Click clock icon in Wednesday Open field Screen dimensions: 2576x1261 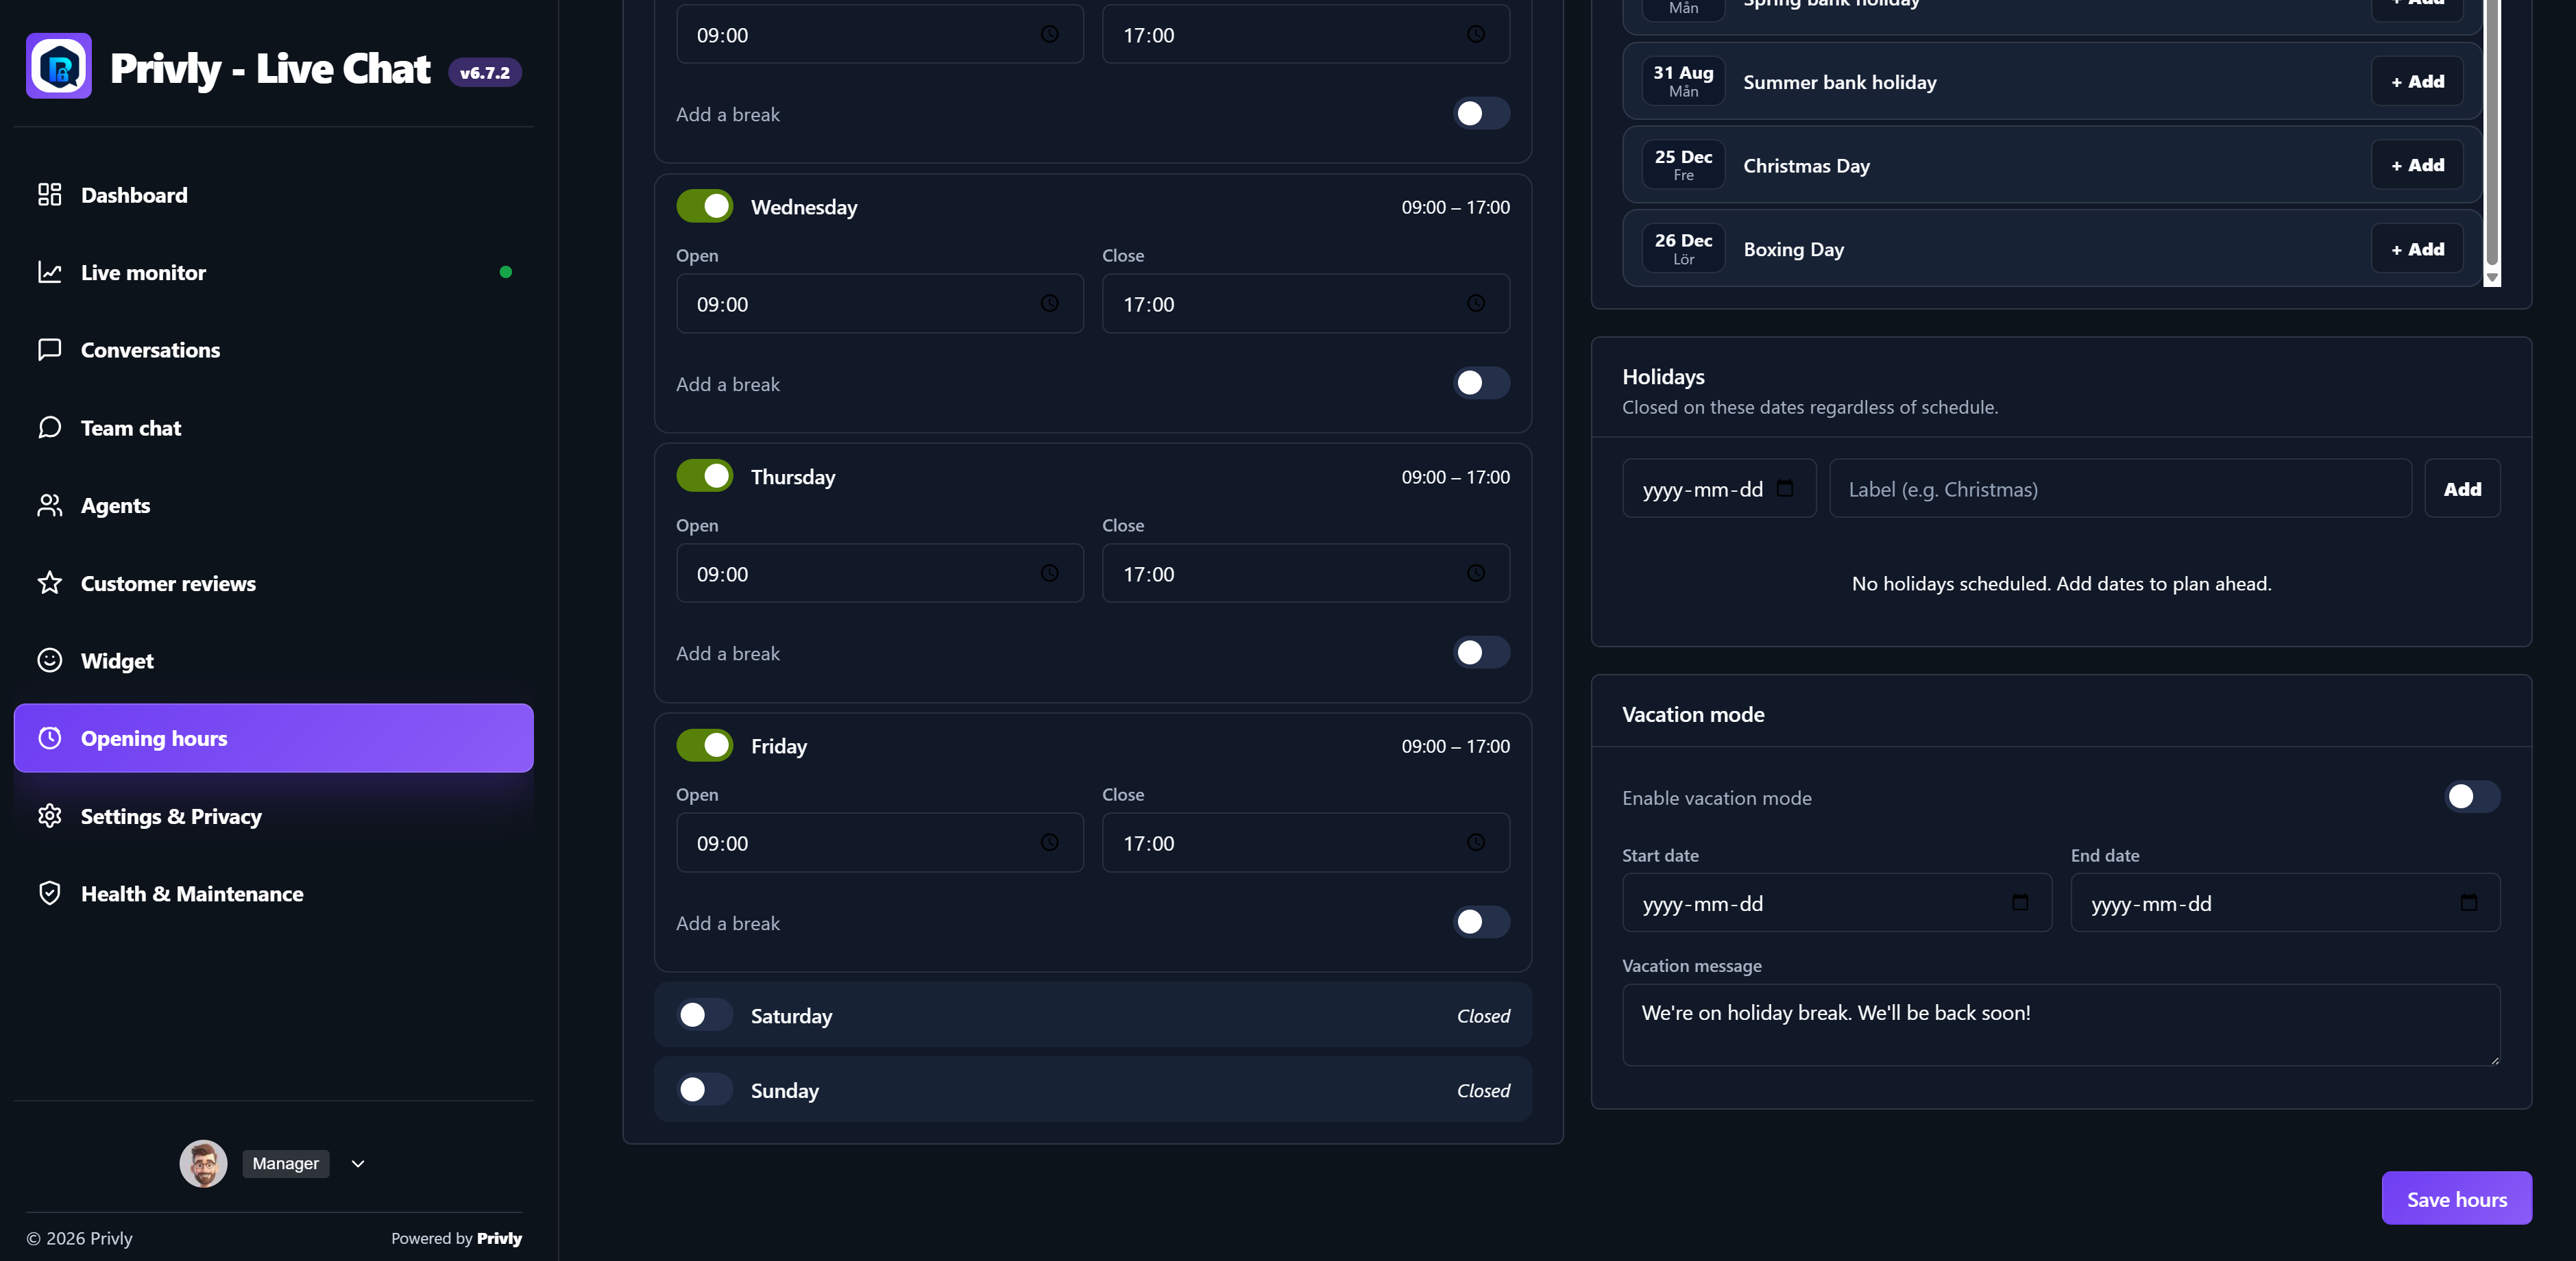tap(1049, 303)
